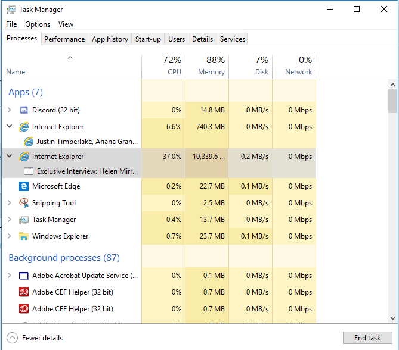Click the Windows Explorer folder icon

point(24,236)
